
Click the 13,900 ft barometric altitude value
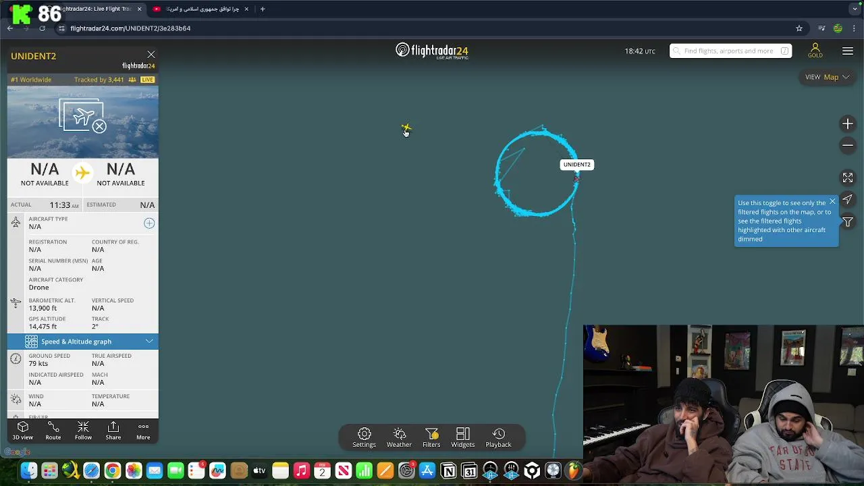(43, 308)
